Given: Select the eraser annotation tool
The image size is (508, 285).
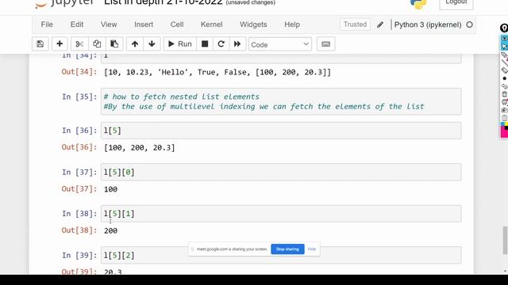Looking at the screenshot, I should click(505, 70).
